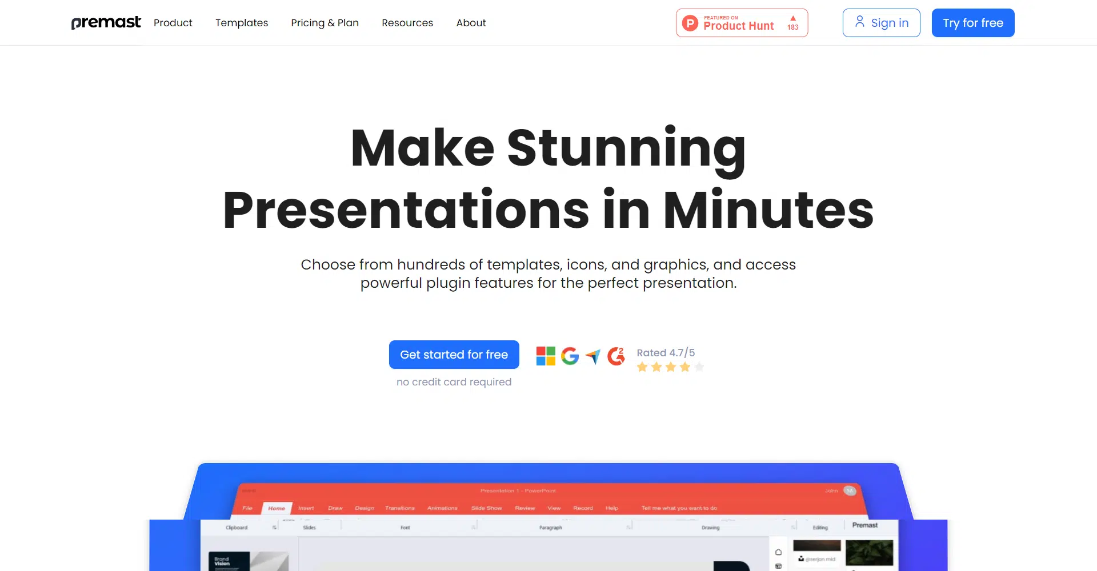The image size is (1097, 571).
Task: Click the home icon in the Premast panel
Action: coord(778,552)
